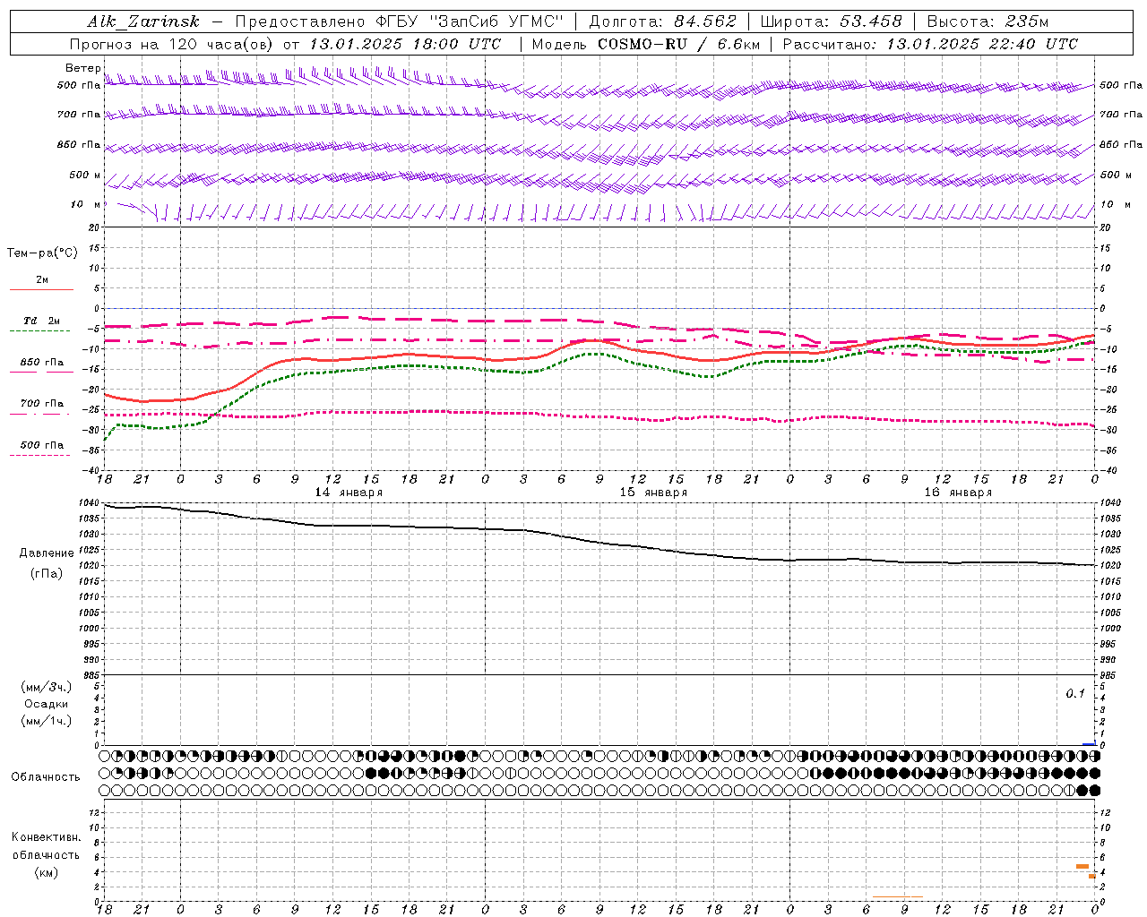The image size is (1147, 917).
Task: Click the right-side 500 гПа wind label
Action: [1121, 86]
